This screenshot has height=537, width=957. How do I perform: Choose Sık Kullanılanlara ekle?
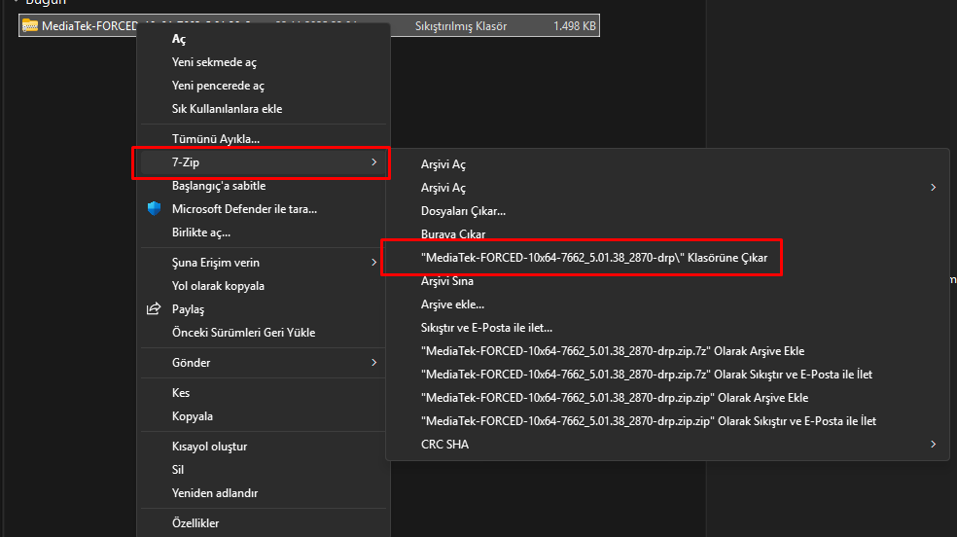pos(264,109)
